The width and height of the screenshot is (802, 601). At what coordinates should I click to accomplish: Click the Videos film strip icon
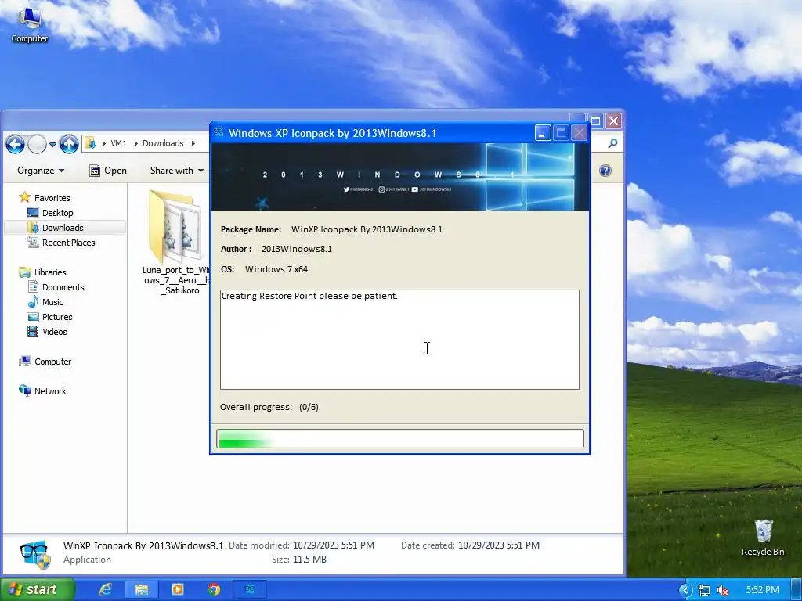coord(33,332)
